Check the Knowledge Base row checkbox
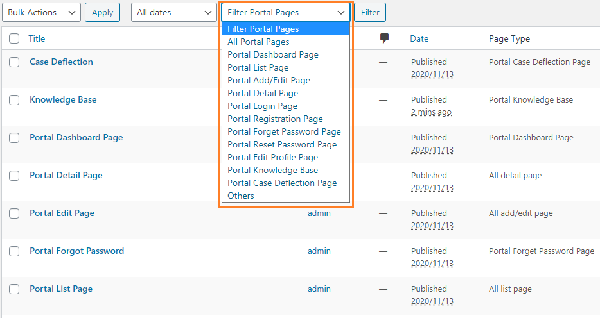Image resolution: width=600 pixels, height=318 pixels. [x=14, y=100]
